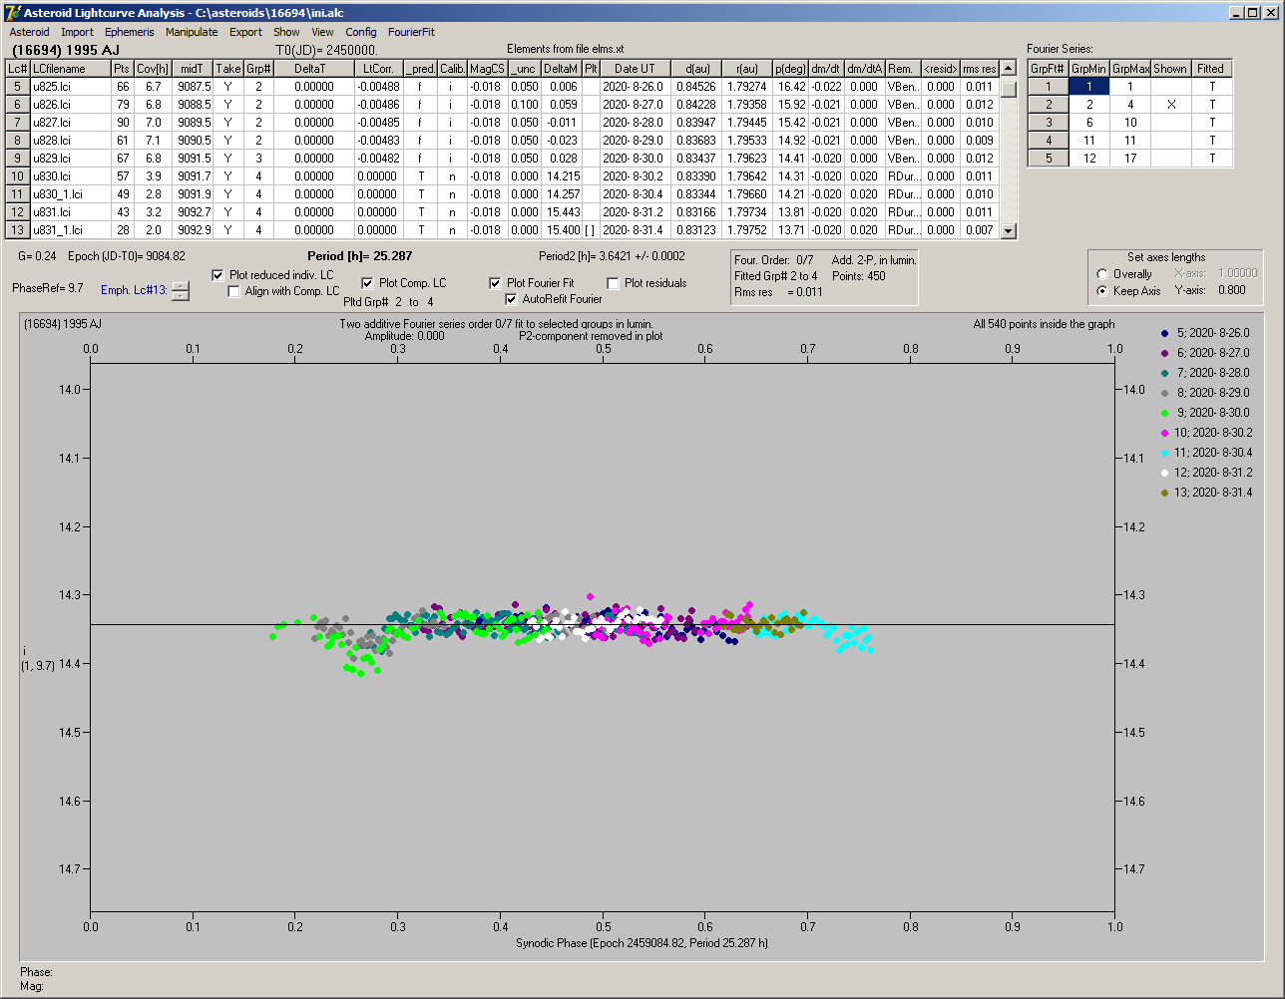1285x999 pixels.
Task: Click filename u830_1.lci
Action: point(70,194)
